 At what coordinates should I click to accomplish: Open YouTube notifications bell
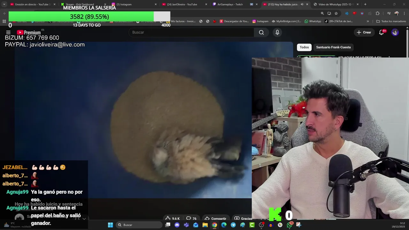pos(381,32)
